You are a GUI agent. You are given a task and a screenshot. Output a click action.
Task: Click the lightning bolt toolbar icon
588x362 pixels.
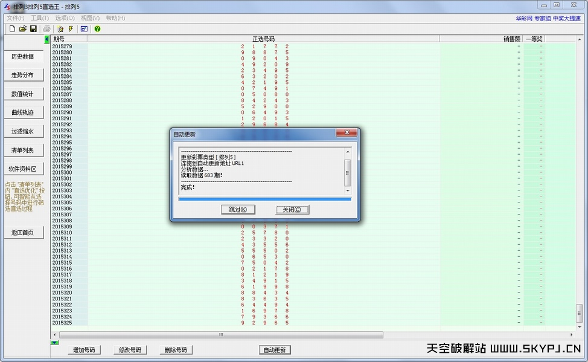[x=71, y=29]
